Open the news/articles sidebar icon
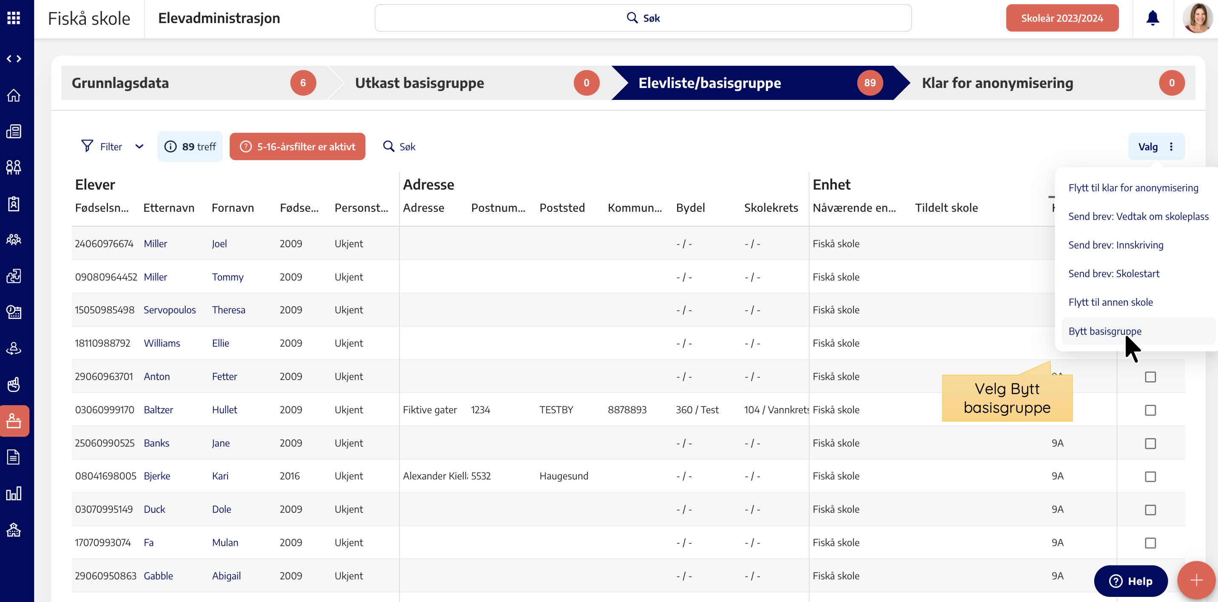 [14, 131]
